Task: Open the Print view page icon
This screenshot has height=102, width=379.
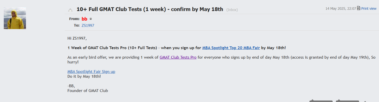Action: tap(359, 8)
